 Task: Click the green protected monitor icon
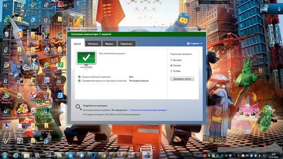[x=86, y=60]
